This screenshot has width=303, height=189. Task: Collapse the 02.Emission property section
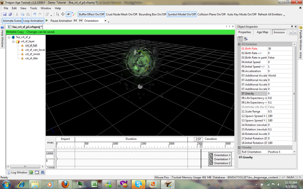[239, 44]
